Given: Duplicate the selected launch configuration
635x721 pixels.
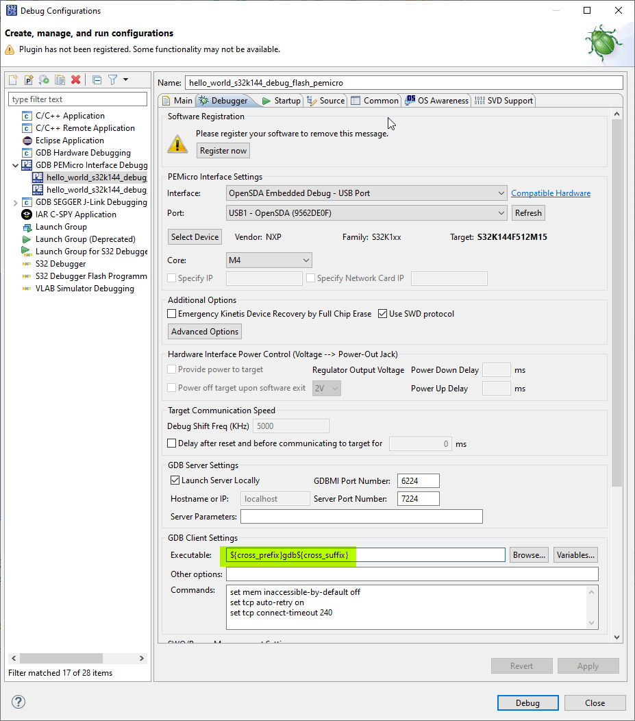Looking at the screenshot, I should pyautogui.click(x=60, y=80).
